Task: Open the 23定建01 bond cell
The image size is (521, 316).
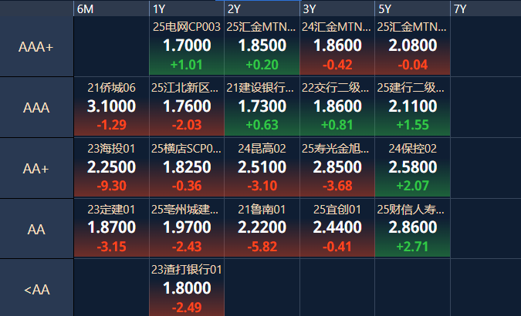Action: point(111,228)
